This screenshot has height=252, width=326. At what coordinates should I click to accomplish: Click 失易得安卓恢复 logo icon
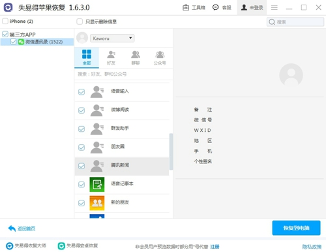(61, 246)
